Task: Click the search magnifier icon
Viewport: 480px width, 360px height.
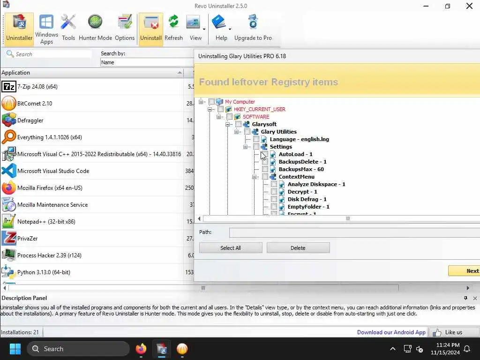Action: 10,54
